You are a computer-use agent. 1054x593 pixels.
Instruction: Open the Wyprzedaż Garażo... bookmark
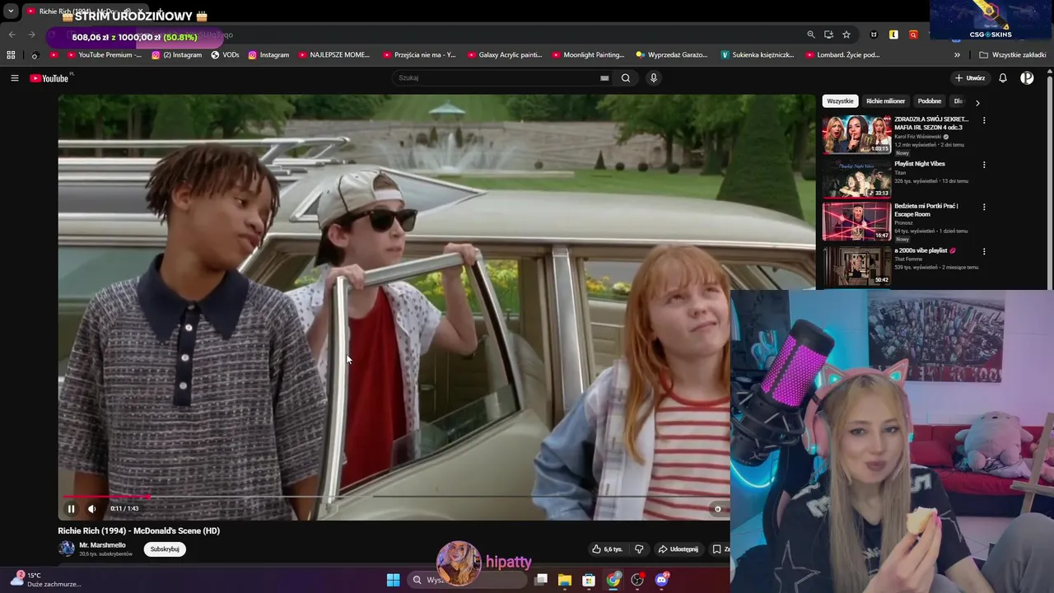tap(671, 55)
